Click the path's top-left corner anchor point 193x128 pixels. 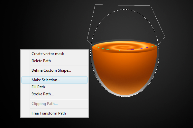point(95,5)
